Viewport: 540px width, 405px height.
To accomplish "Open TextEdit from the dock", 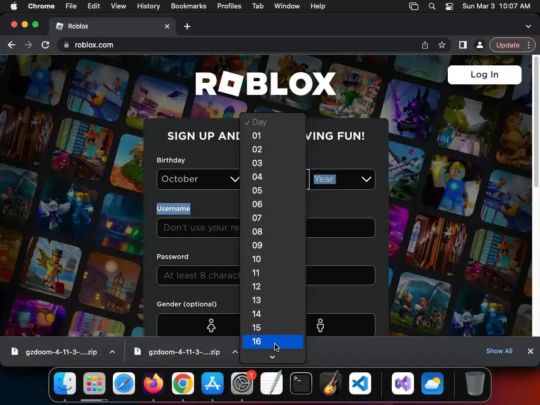I will 272,383.
